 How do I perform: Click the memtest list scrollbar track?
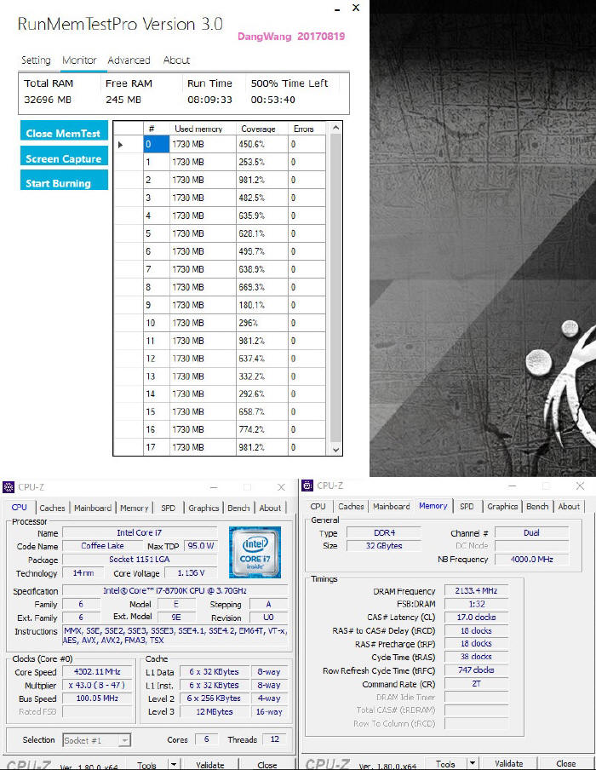click(335, 288)
